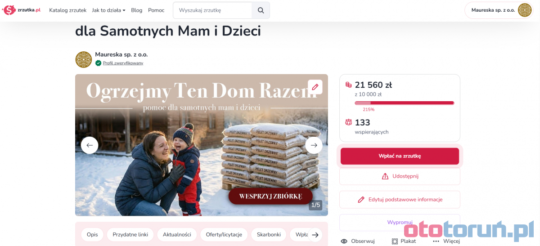This screenshot has width=540, height=246.
Task: Open Profil zweryfikowany link
Action: point(123,63)
